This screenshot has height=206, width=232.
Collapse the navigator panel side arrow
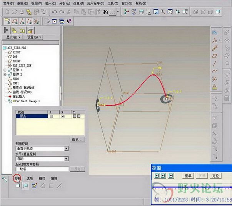pos(61,93)
